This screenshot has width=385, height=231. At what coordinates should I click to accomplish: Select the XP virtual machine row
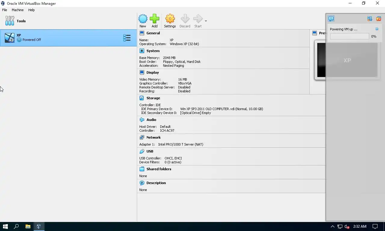[x=68, y=38]
